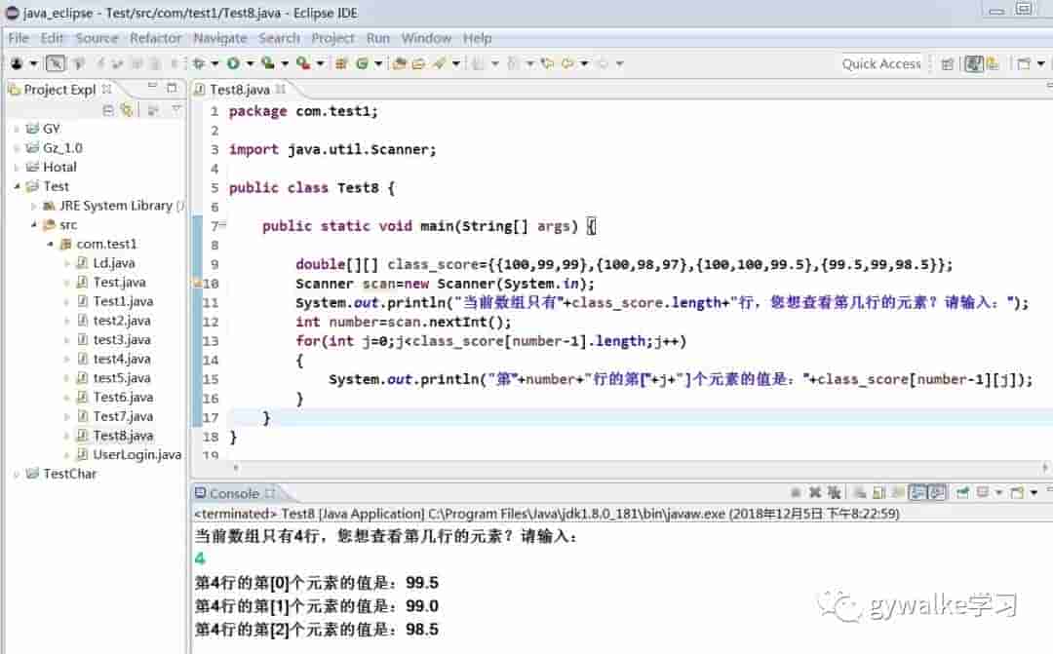The height and width of the screenshot is (654, 1053).
Task: Open the Debug button dropdown arrow
Action: click(214, 63)
